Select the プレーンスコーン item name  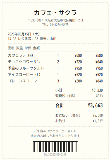[x=22, y=81]
